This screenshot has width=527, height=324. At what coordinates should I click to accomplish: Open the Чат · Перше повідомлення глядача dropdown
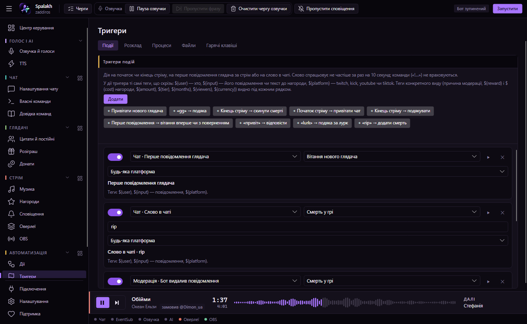coord(215,156)
